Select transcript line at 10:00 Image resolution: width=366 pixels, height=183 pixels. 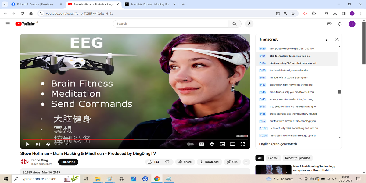click(x=297, y=128)
